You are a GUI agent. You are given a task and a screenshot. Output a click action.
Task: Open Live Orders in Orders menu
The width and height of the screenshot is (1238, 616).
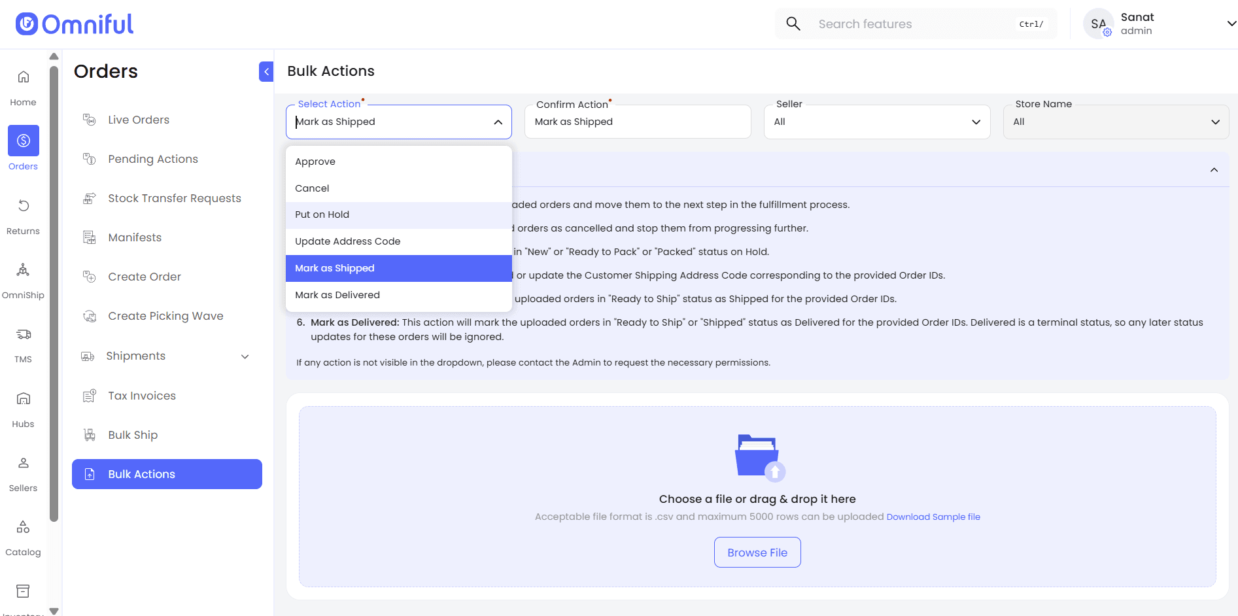tap(139, 120)
